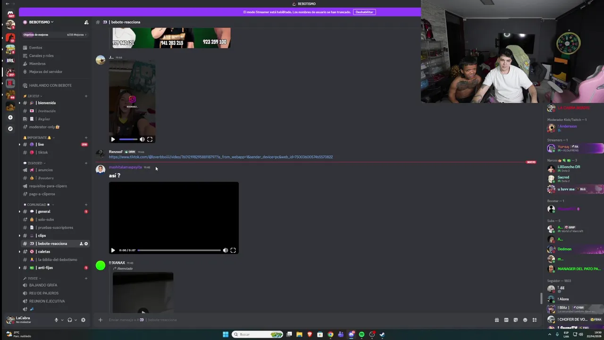Viewport: 604px width, 340px height.
Task: Open attachment plus button in message bar
Action: coord(100,320)
